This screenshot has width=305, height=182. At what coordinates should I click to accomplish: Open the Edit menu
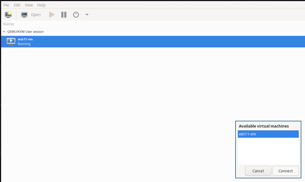click(x=17, y=5)
